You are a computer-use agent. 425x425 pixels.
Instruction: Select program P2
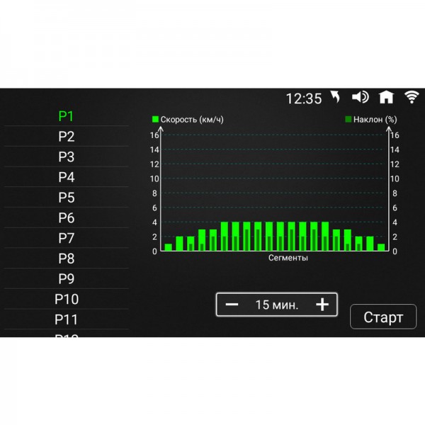click(x=67, y=137)
